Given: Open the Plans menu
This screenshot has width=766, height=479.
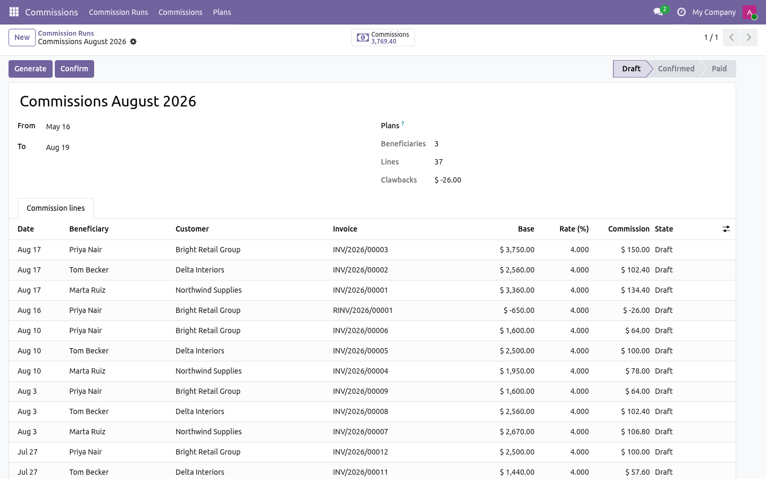Looking at the screenshot, I should (x=222, y=12).
